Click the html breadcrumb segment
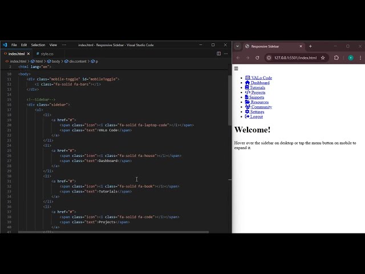This screenshot has height=274, width=365. coord(39,61)
